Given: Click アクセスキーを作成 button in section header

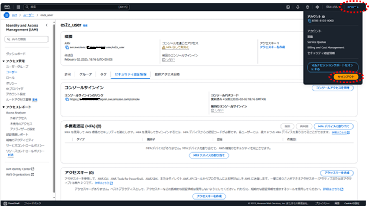Looking at the screenshot, I should (x=337, y=173).
